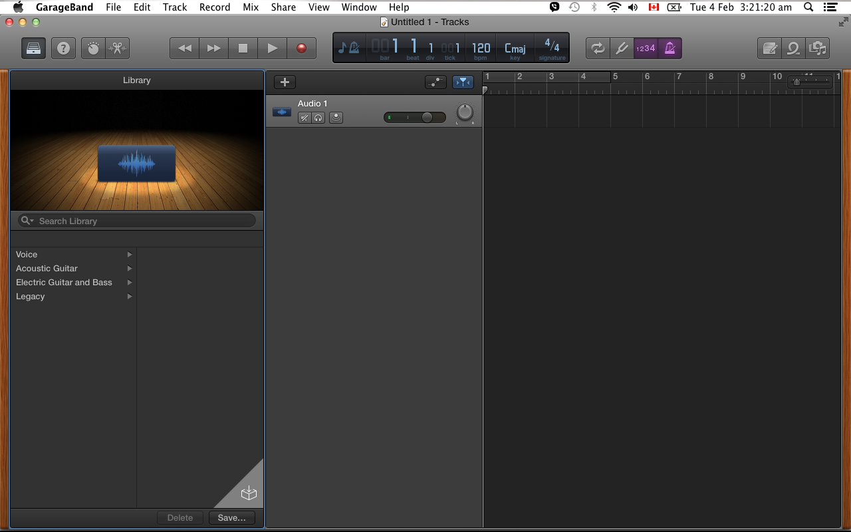Solo Audio 1 with the headphones button
The height and width of the screenshot is (532, 851).
coord(318,118)
